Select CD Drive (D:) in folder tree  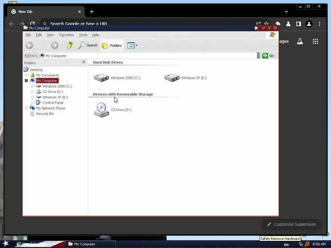[53, 92]
